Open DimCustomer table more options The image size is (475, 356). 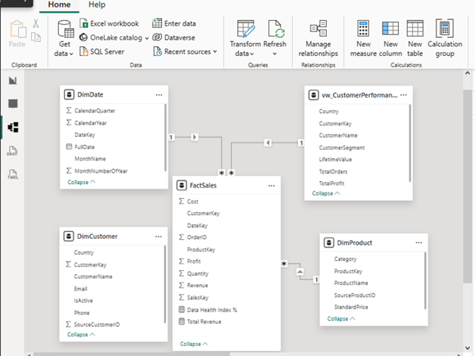159,236
